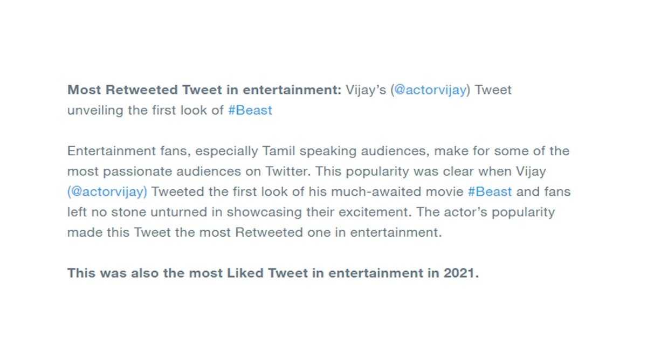The width and height of the screenshot is (647, 364).
Task: Open the (@actorvijay) link starting the paragraph's third line
Action: [107, 192]
